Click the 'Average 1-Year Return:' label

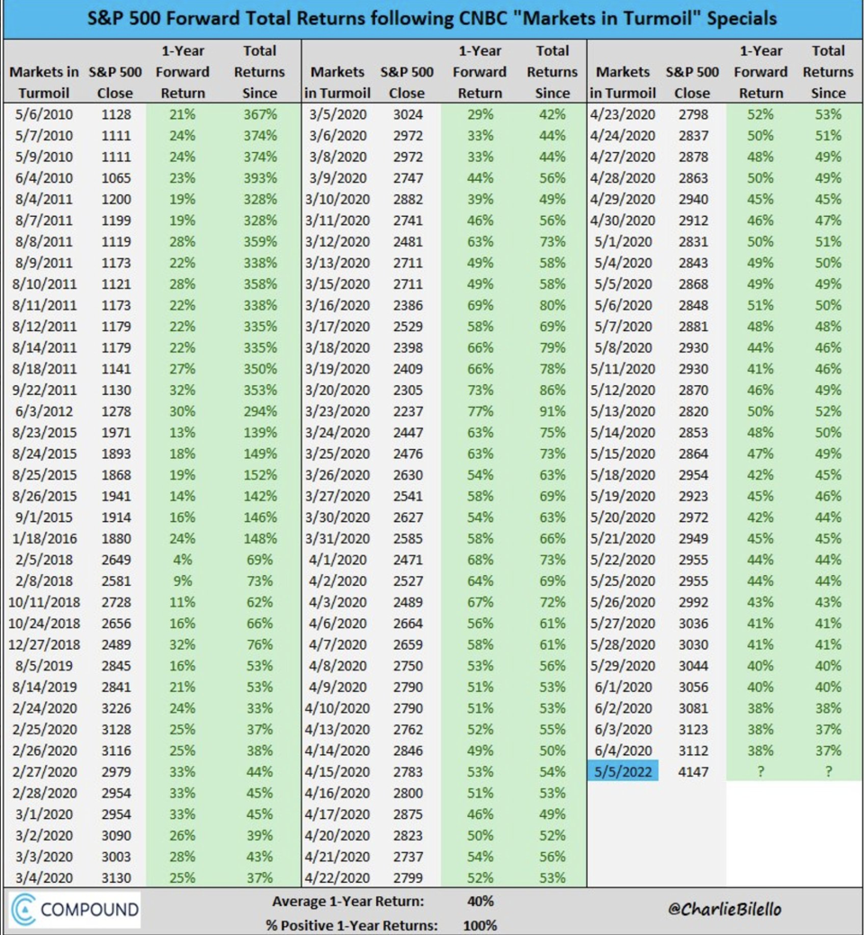pyautogui.click(x=348, y=901)
